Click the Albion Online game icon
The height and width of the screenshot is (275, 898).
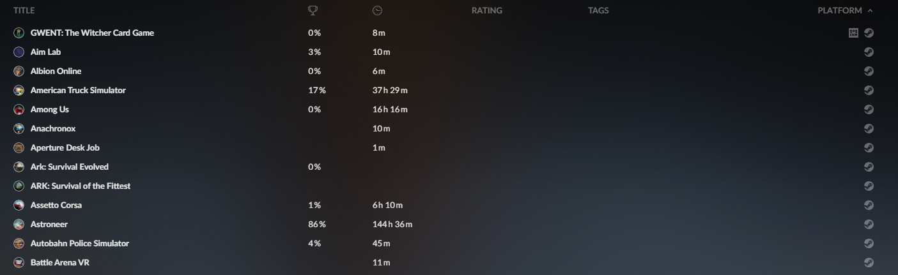[x=19, y=71]
